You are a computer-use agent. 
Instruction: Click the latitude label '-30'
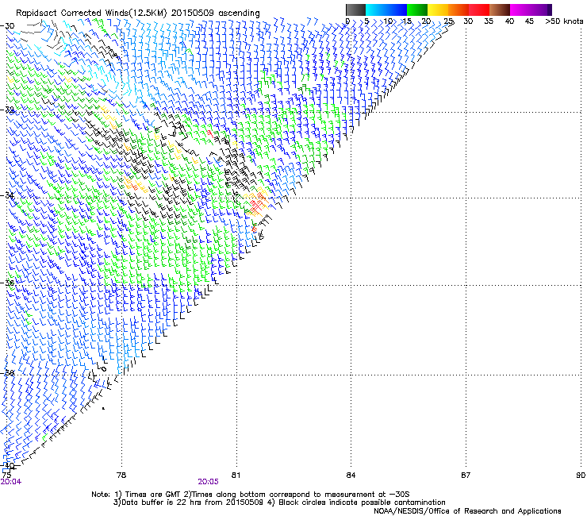pos(7,26)
